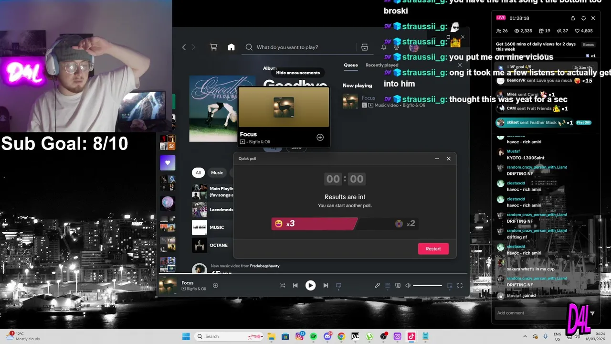Click the Spotify song progress bar
The width and height of the screenshot is (611, 344).
(313, 274)
